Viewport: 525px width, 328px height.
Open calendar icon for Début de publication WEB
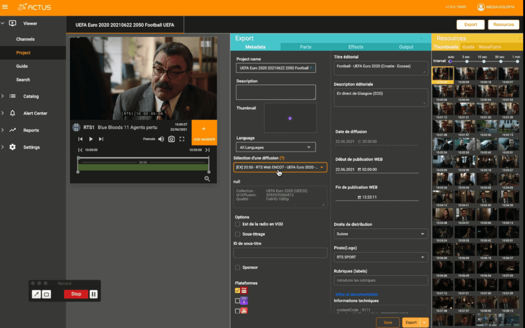[x=359, y=170]
